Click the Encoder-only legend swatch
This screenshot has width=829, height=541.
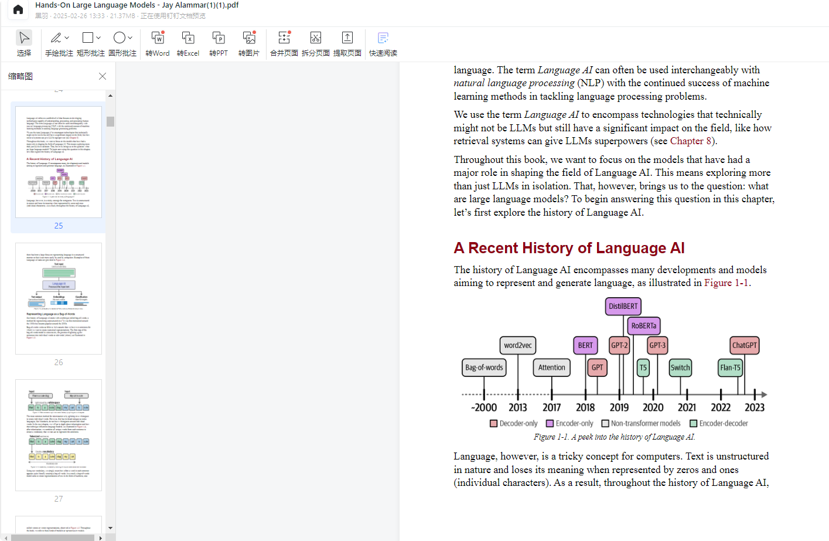pos(550,423)
